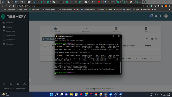Viewport: 172px width, 97px height.
Task: Open discussion forum chat icon
Action: point(17,84)
